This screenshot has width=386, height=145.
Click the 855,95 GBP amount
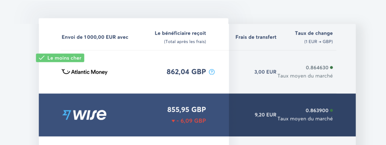[187, 109]
